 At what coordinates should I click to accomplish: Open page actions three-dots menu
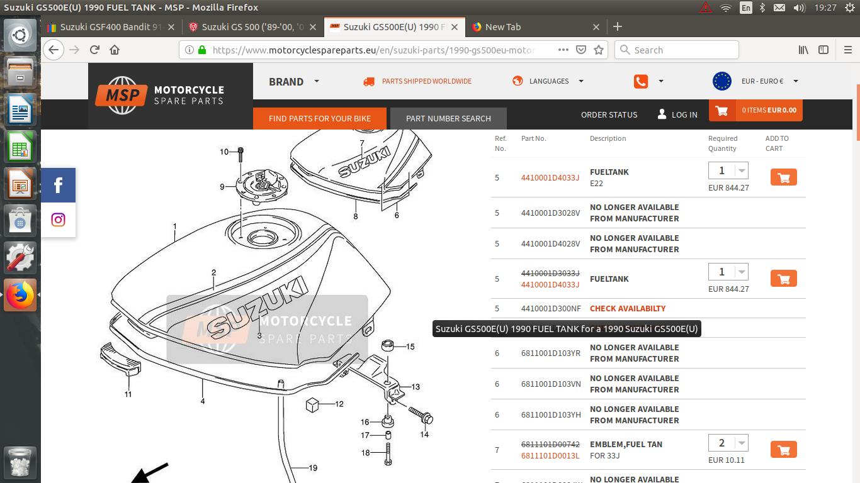(x=563, y=50)
